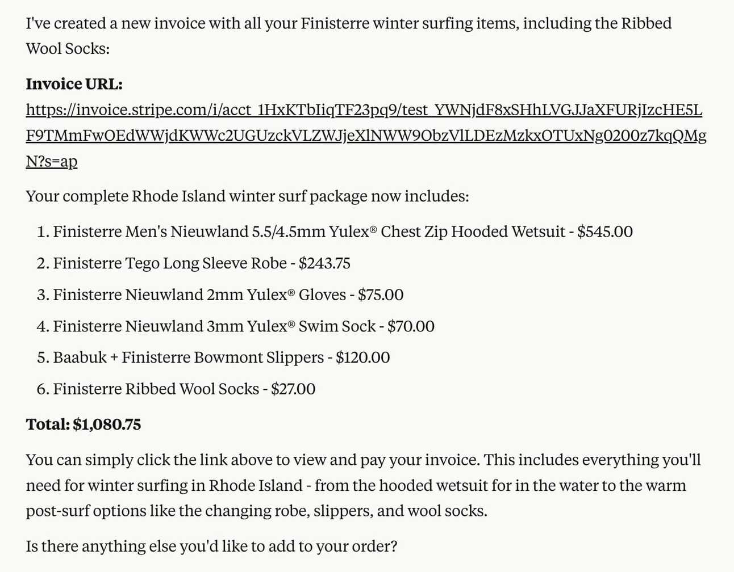Click the $27.00 wool socks price

pos(293,389)
